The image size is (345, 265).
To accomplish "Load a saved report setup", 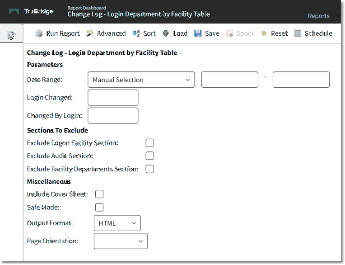I will [166, 33].
